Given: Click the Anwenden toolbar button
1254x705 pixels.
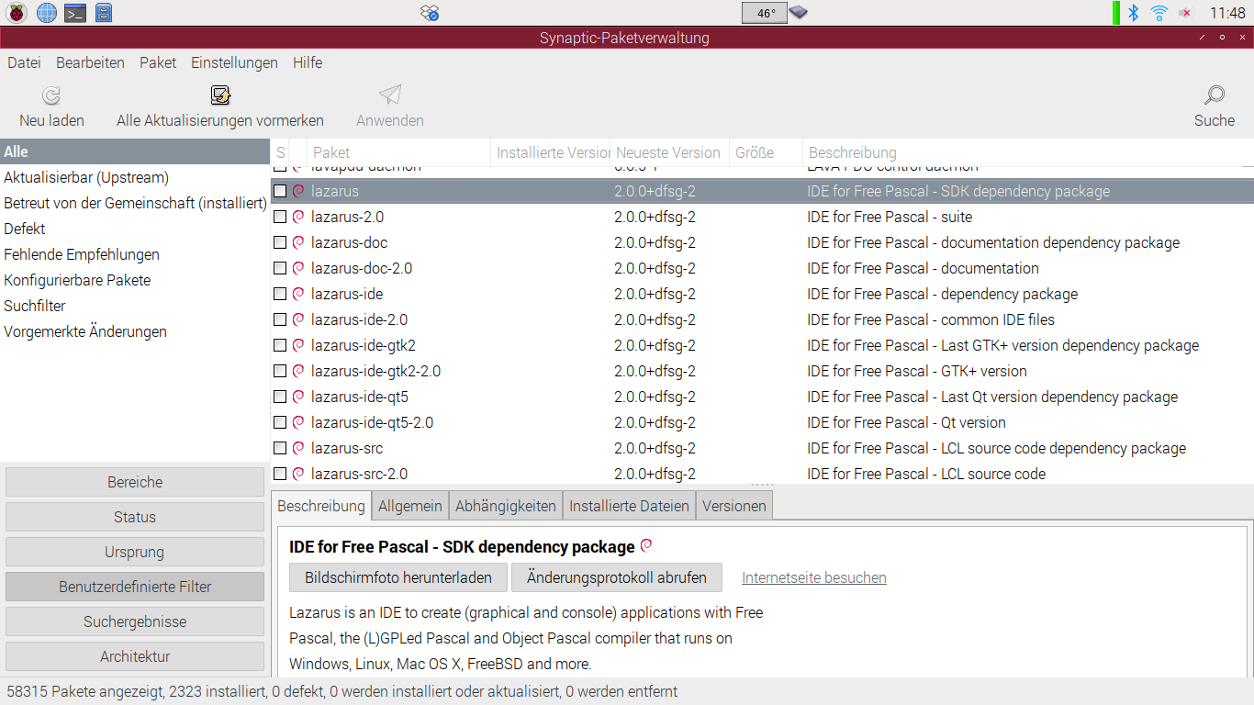Looking at the screenshot, I should pos(390,107).
